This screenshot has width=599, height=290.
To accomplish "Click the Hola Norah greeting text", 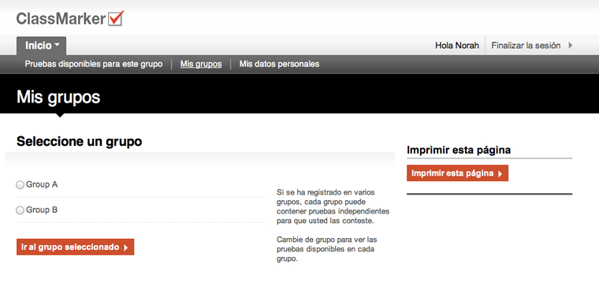I will pyautogui.click(x=457, y=46).
